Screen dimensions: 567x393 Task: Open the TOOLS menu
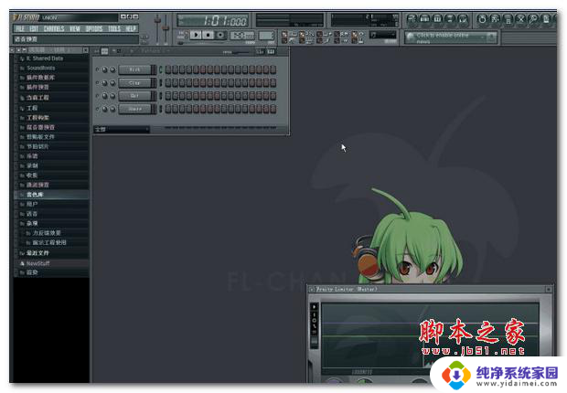point(114,29)
